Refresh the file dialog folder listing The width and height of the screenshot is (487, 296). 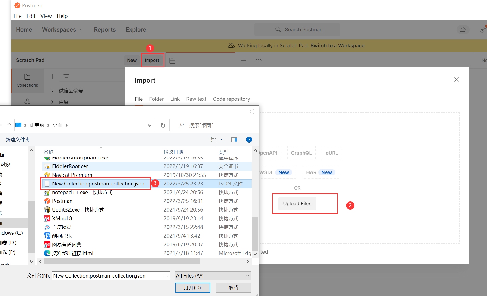click(x=163, y=125)
